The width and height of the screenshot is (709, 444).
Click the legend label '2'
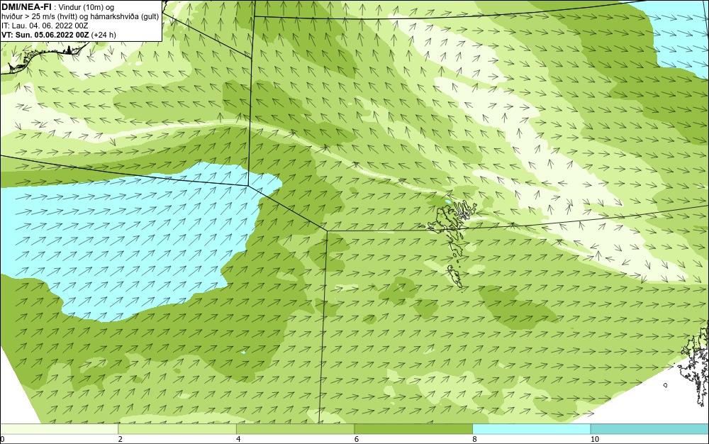click(121, 440)
